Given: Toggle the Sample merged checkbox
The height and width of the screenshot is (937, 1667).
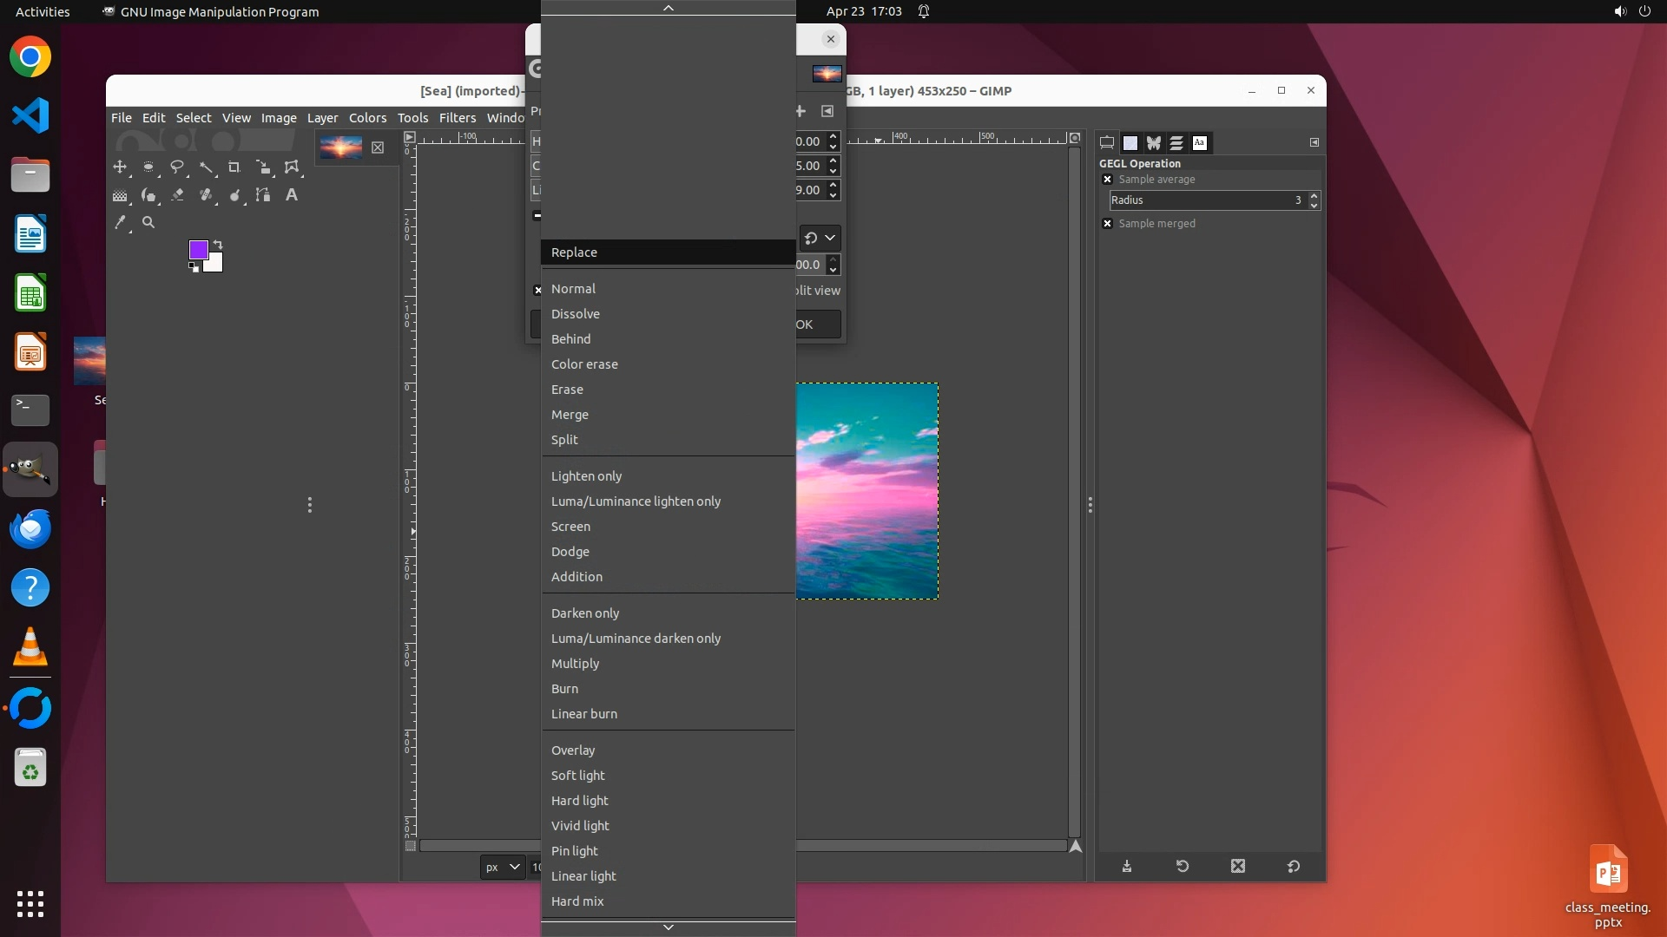Looking at the screenshot, I should coord(1108,224).
